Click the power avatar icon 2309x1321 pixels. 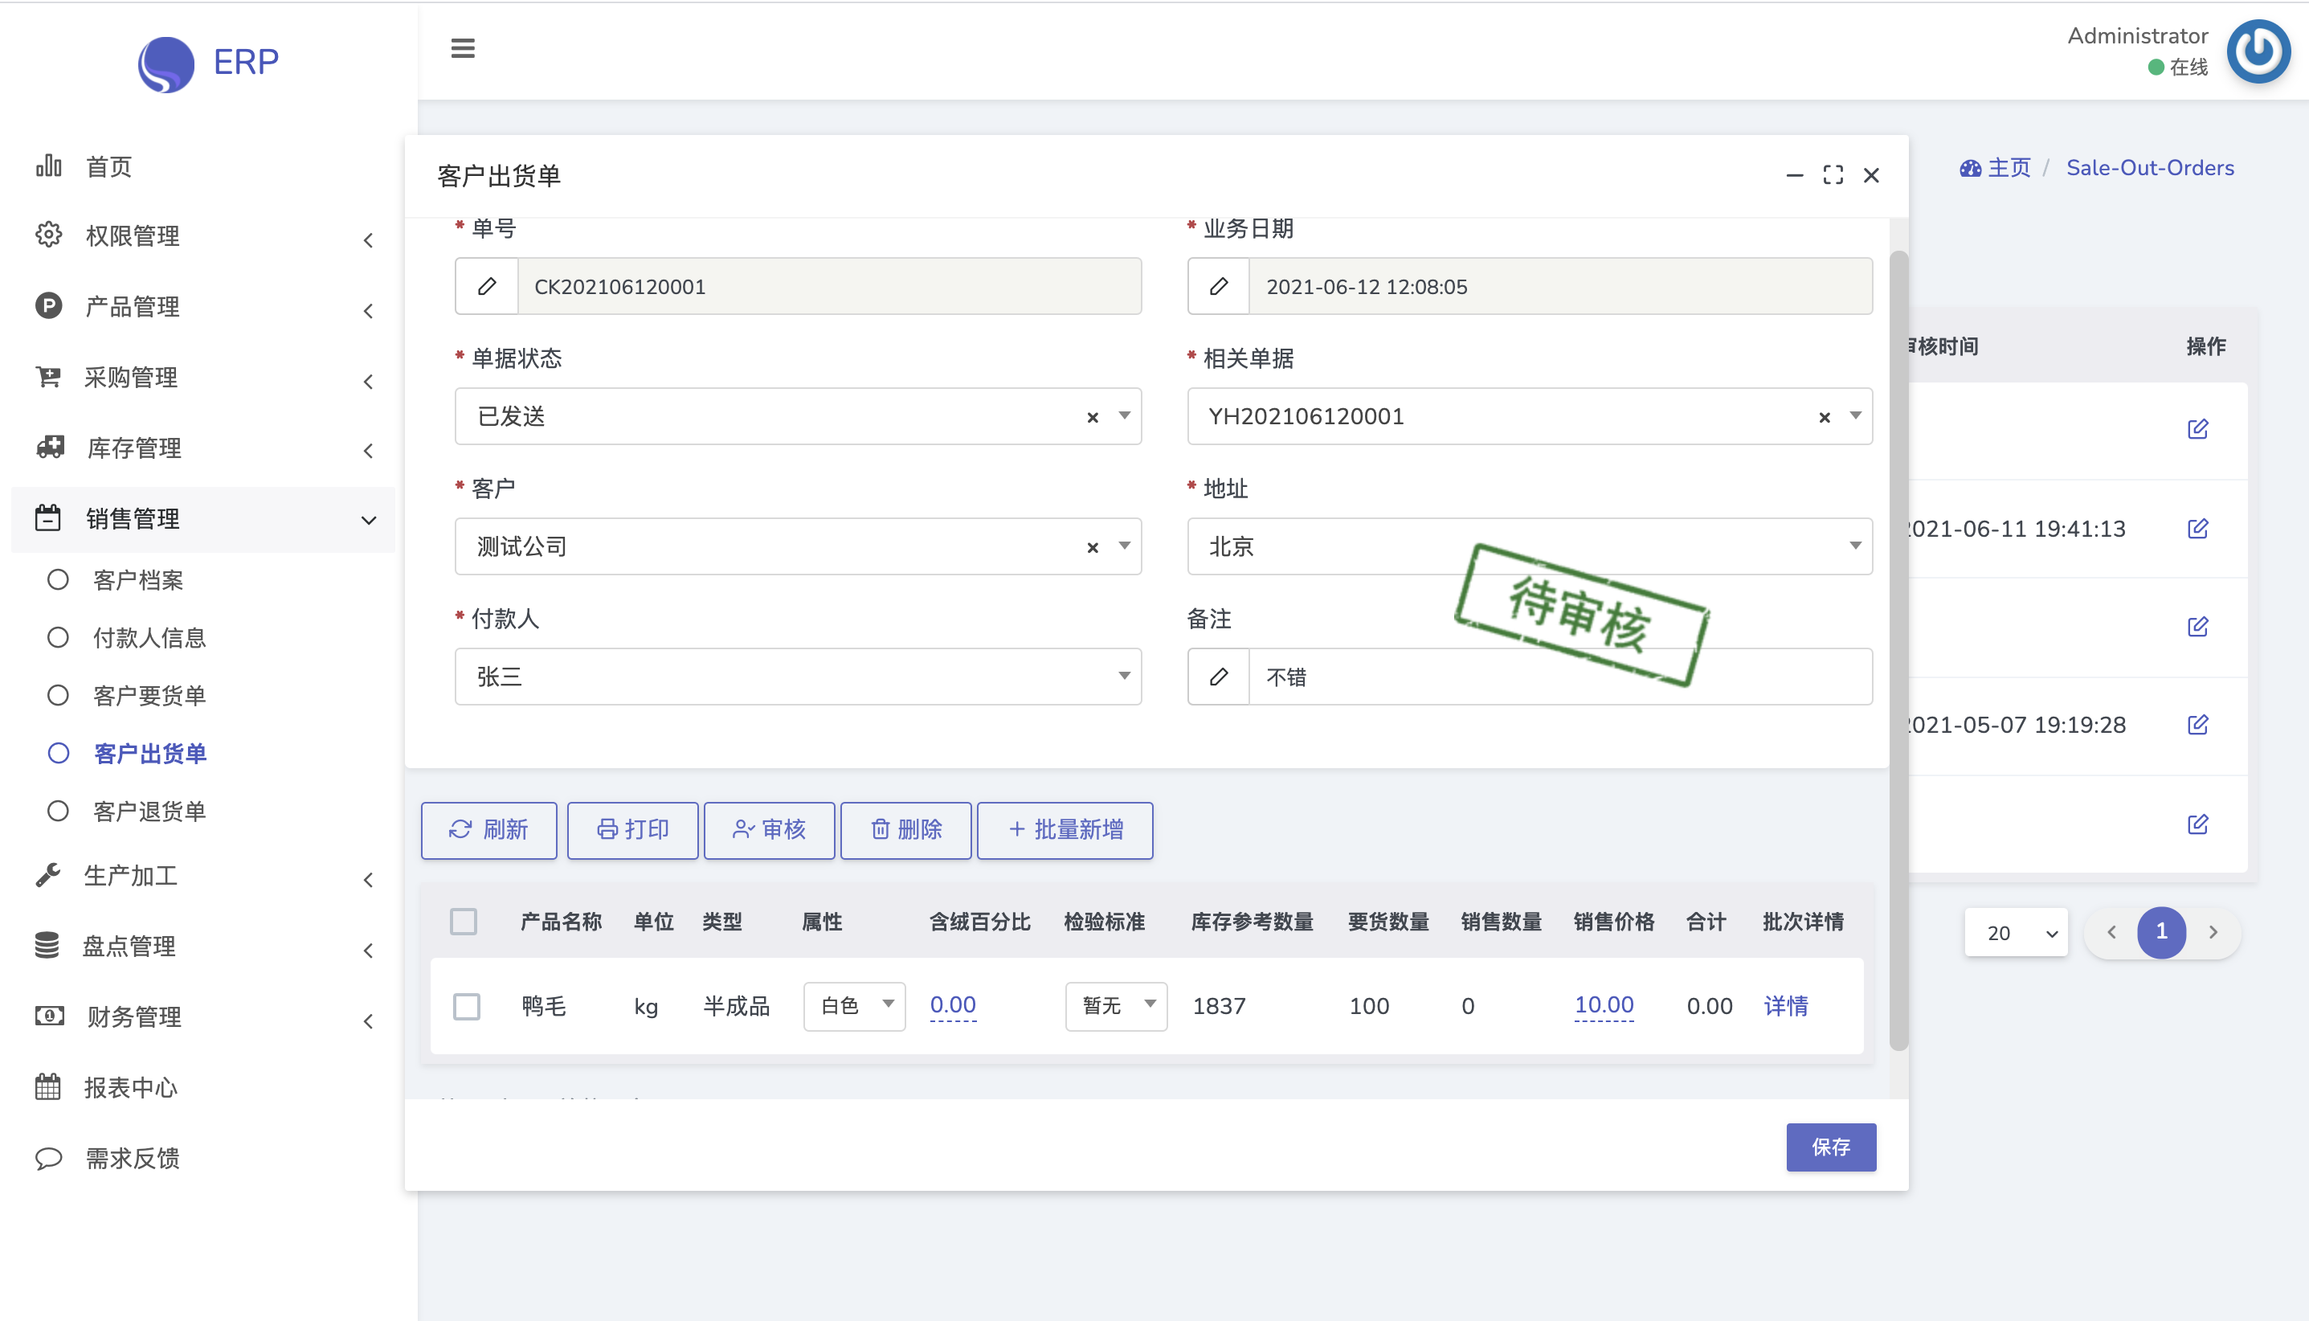[2258, 51]
